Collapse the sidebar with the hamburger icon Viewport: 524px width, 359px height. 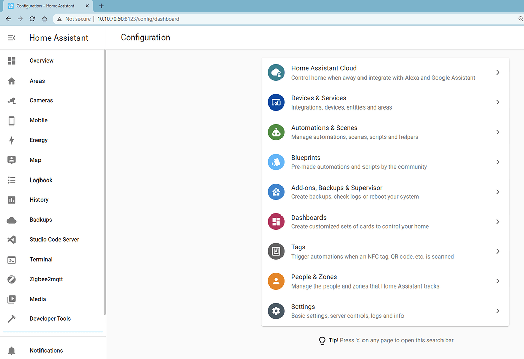tap(11, 38)
